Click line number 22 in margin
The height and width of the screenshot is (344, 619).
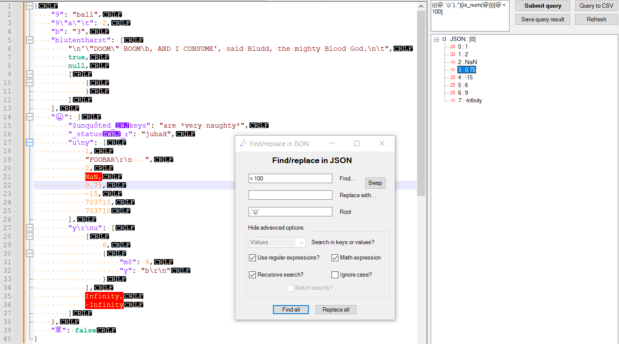[x=7, y=185]
